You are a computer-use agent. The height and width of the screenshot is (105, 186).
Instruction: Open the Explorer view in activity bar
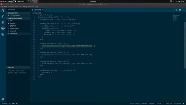[x=3, y=11]
